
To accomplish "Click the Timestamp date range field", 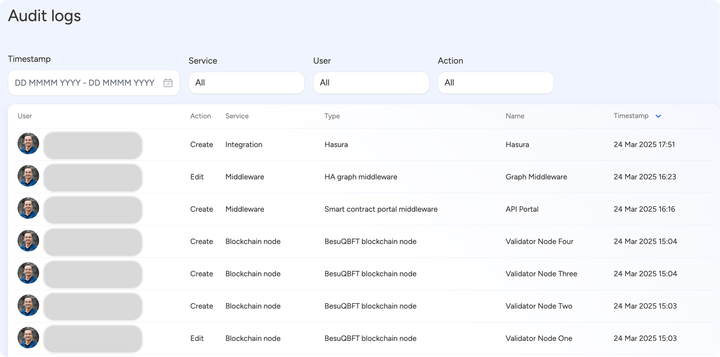I will pyautogui.click(x=85, y=83).
